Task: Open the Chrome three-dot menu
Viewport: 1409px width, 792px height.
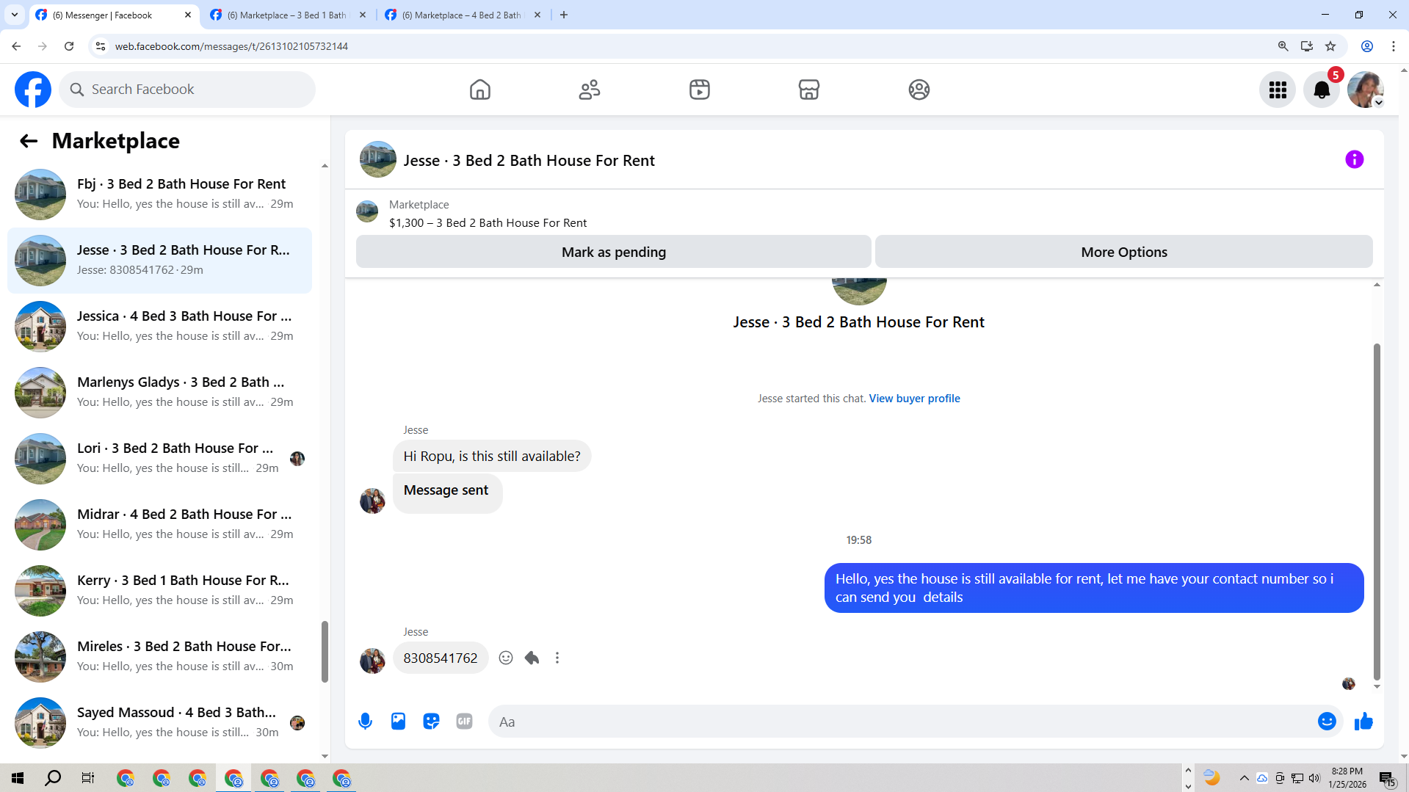Action: [1393, 46]
